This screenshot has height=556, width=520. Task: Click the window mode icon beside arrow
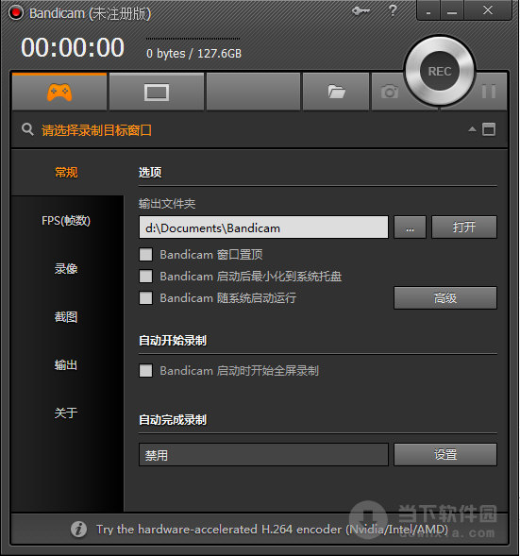click(489, 129)
